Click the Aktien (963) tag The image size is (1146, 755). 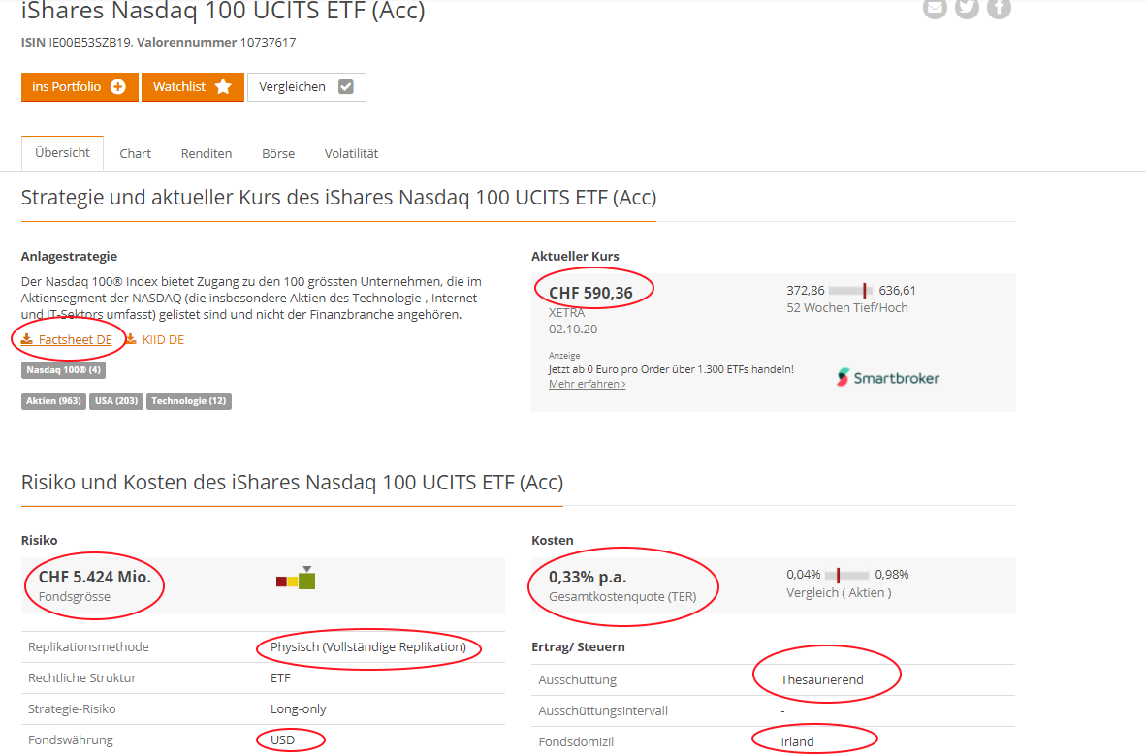coord(54,401)
